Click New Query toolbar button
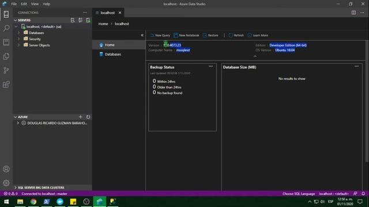369x207 pixels. pyautogui.click(x=160, y=35)
